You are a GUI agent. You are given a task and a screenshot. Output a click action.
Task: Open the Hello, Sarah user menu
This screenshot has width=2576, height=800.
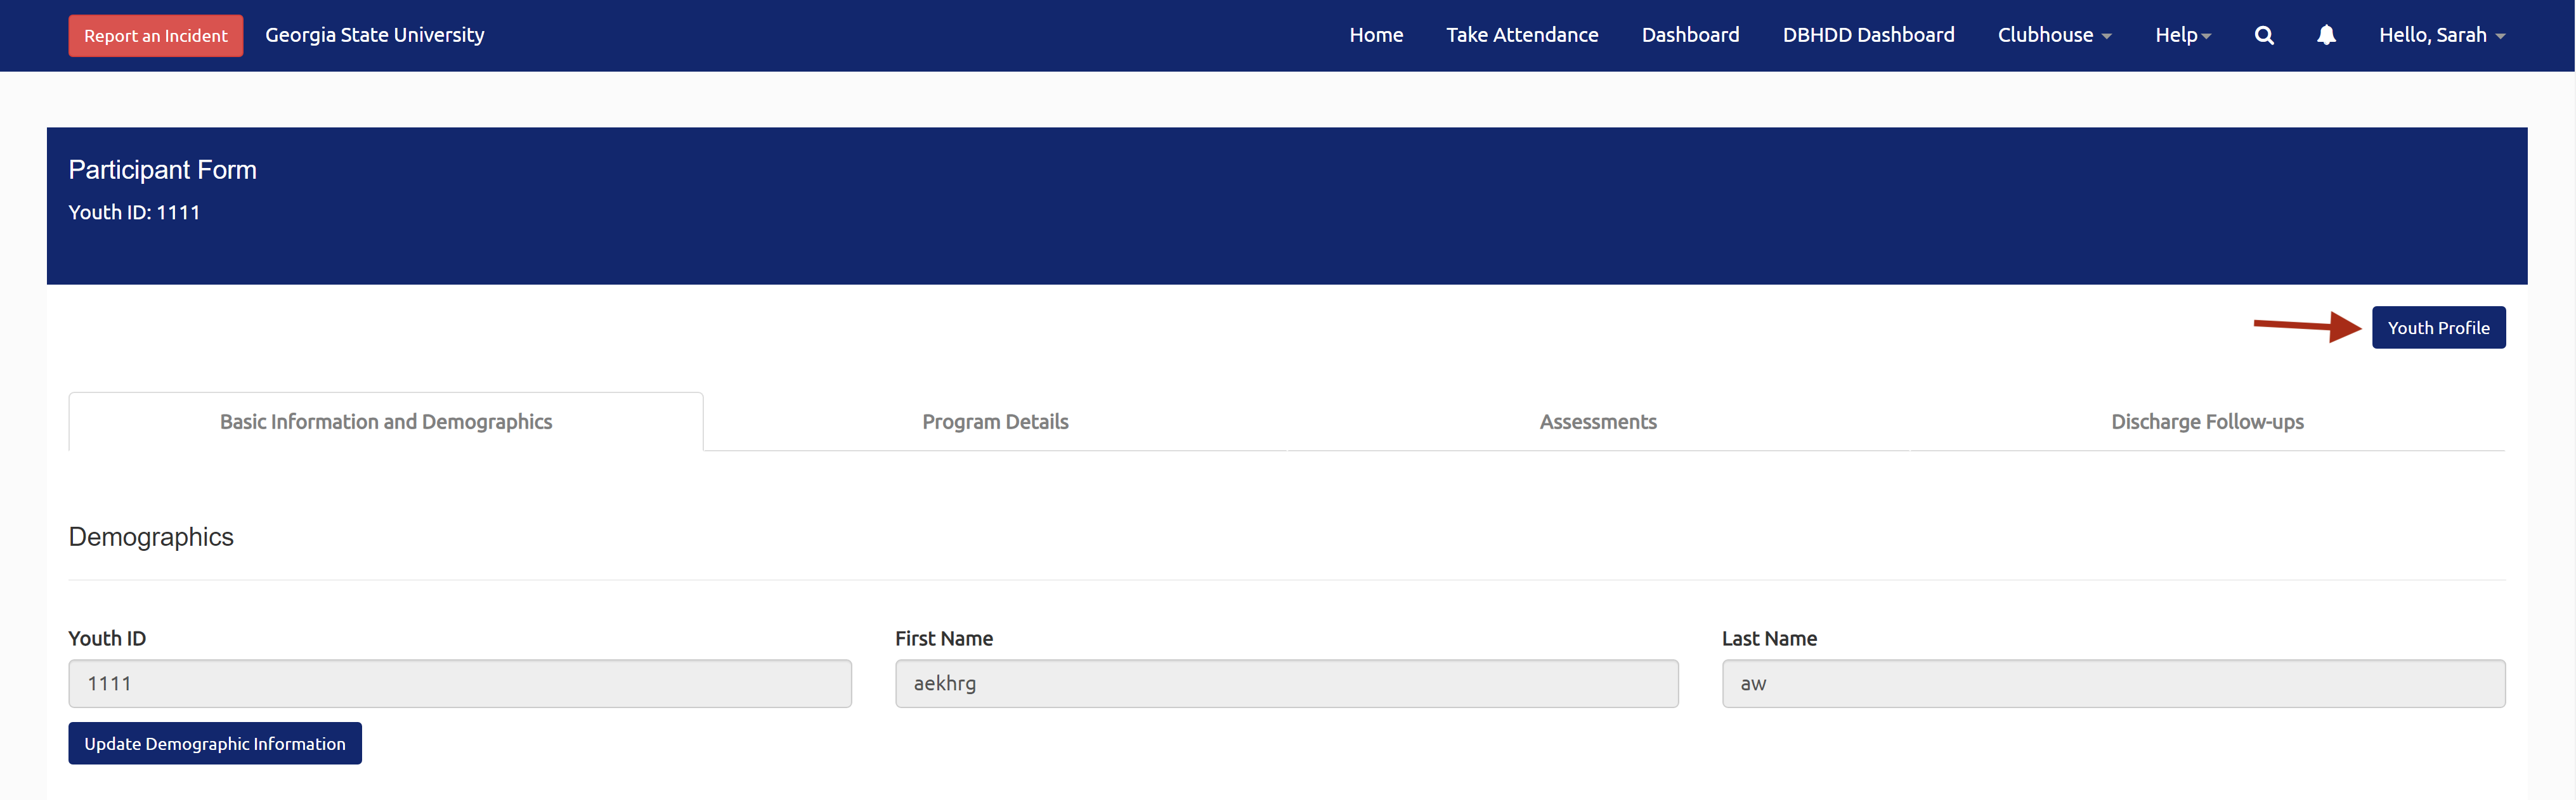[2441, 36]
